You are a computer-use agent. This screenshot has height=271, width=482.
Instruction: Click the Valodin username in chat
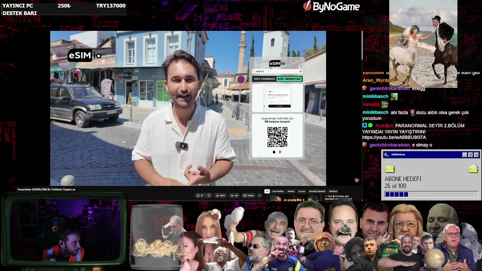(x=371, y=104)
